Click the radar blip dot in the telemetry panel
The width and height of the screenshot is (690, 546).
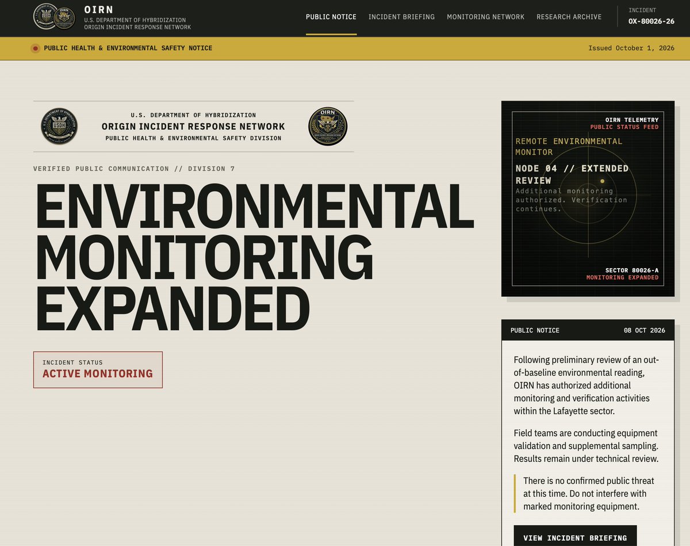(602, 181)
